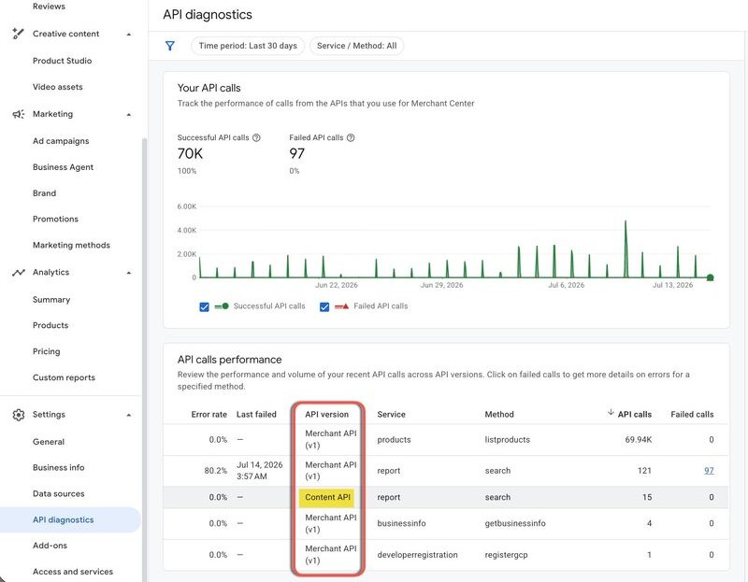Image resolution: width=748 pixels, height=582 pixels.
Task: Sort by Error rate column header
Action: (209, 415)
